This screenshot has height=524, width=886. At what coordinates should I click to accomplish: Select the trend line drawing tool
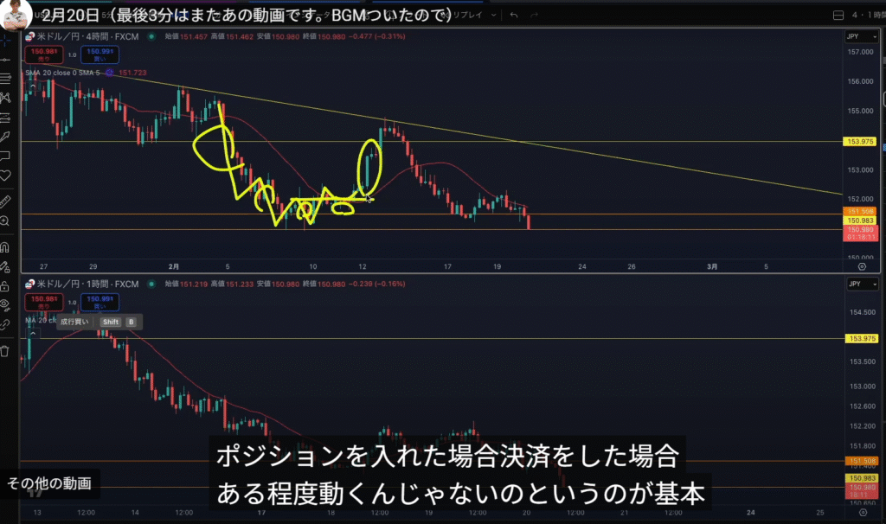click(x=5, y=60)
